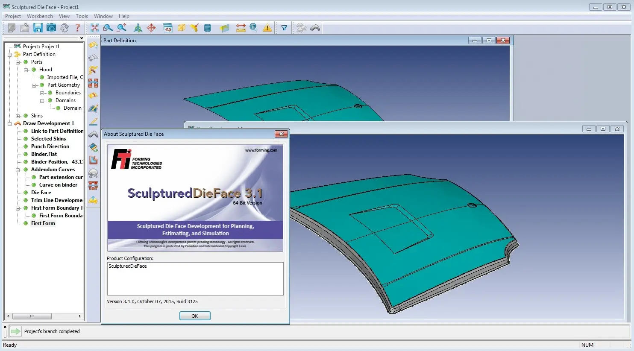The height and width of the screenshot is (351, 634).
Task: Click the red press tooling icon in the side toolbar
Action: point(93,186)
